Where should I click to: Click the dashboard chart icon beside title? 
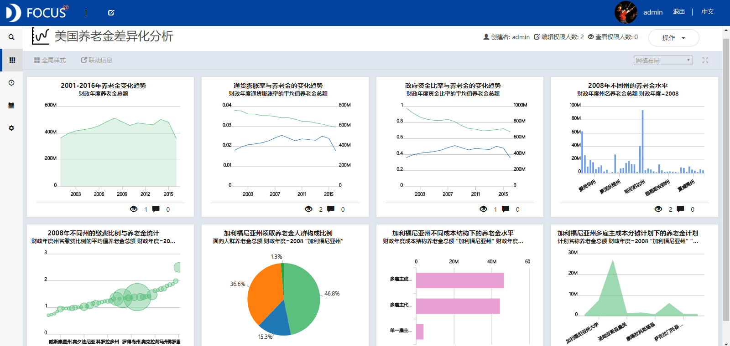click(x=40, y=36)
